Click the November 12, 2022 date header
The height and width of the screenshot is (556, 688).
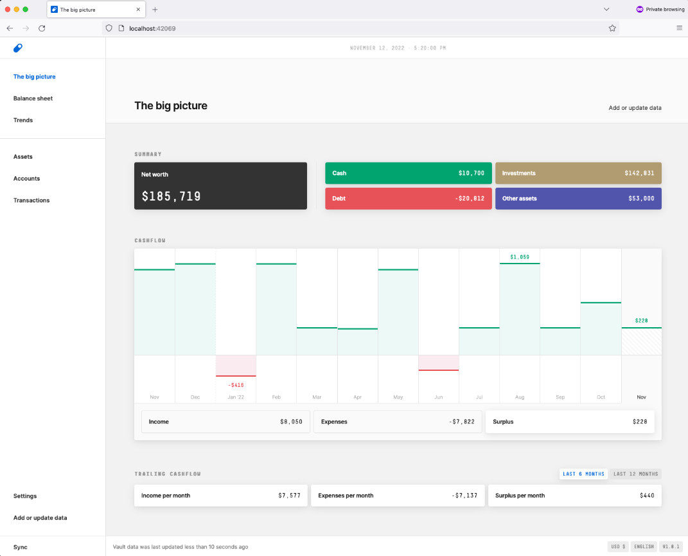point(398,48)
